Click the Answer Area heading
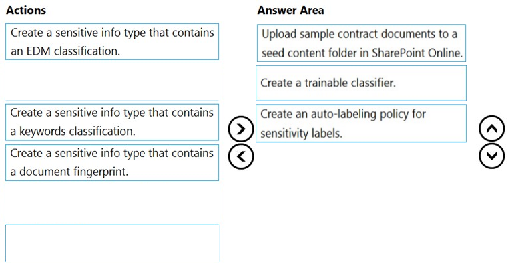Screen dimensions: 508x263 [x=290, y=11]
